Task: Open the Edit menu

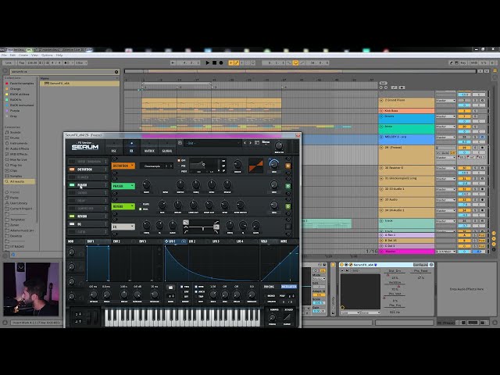Action: (12, 55)
